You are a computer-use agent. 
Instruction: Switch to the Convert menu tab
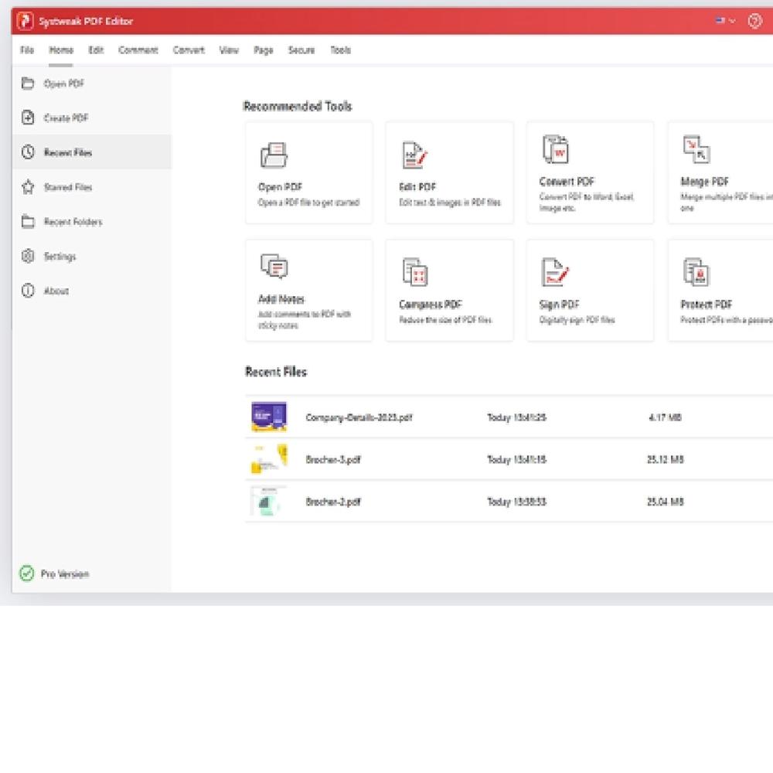coord(189,50)
